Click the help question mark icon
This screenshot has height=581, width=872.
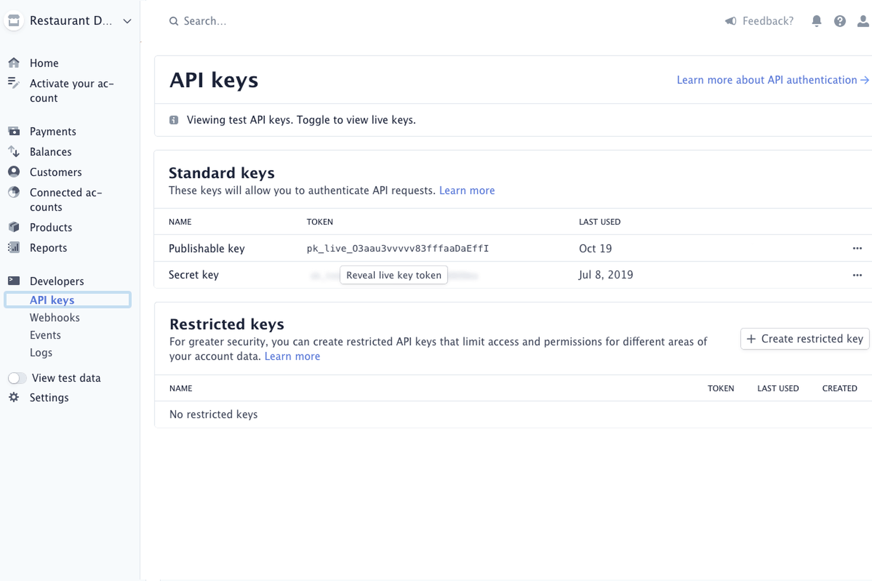[x=840, y=21]
